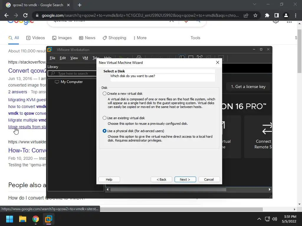Open File Explorer from taskbar
This screenshot has width=302, height=226.
click(x=22, y=219)
